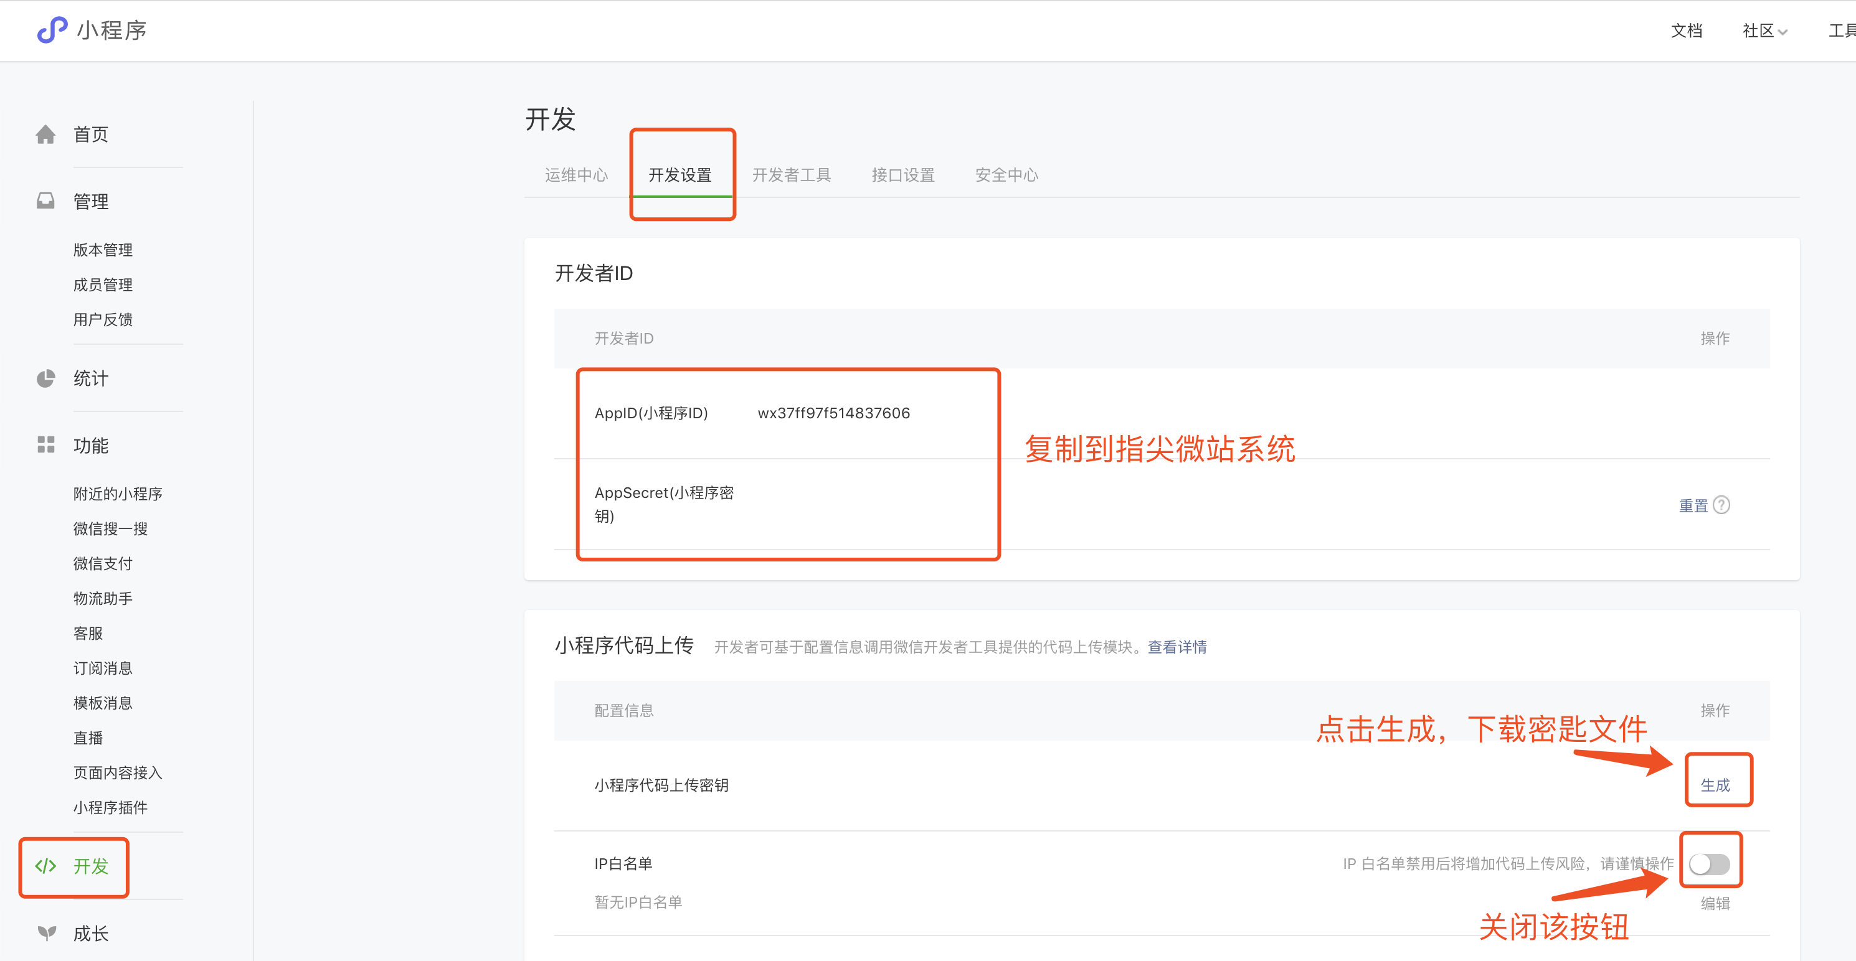Viewport: 1856px width, 961px height.
Task: Select 功能 in the sidebar
Action: point(91,445)
